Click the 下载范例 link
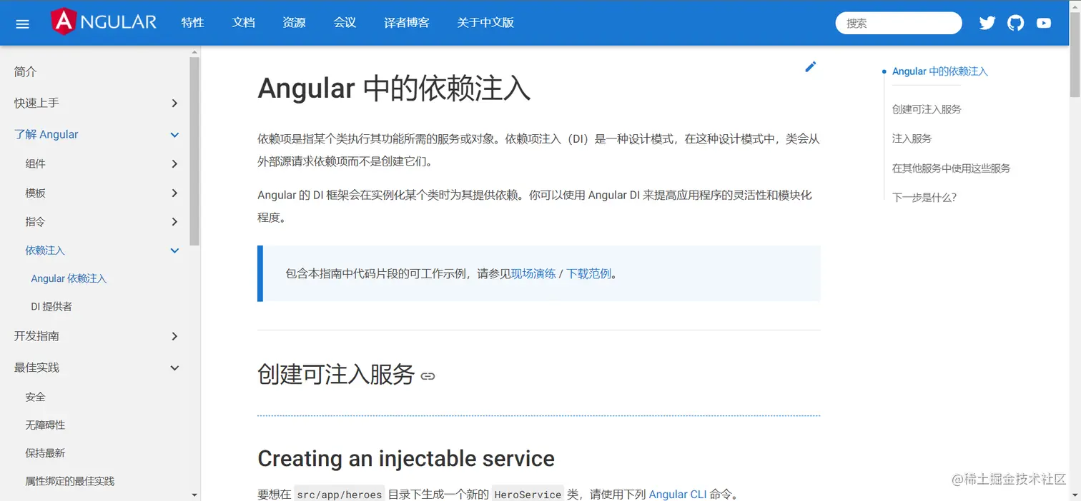Screen dimensions: 1081x501 coord(589,273)
